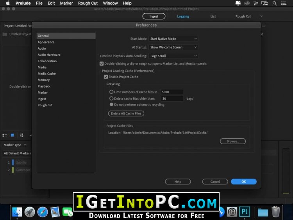
Task: Switch to Rough Cut workspace tab
Action: pos(243,16)
